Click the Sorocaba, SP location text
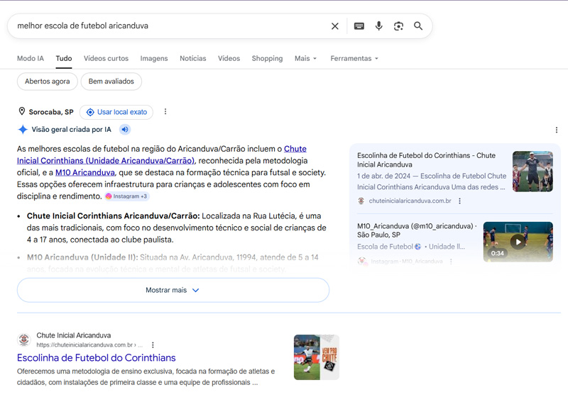Image resolution: width=568 pixels, height=397 pixels. point(51,112)
